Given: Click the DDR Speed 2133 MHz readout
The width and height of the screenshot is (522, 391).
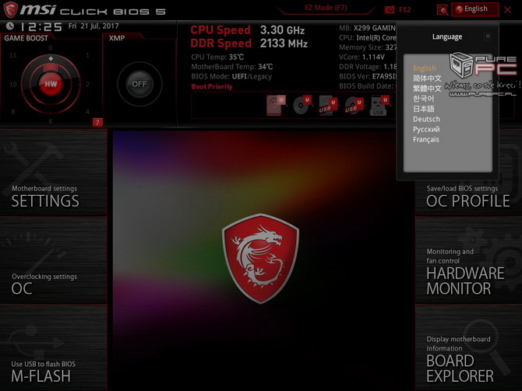Looking at the screenshot, I should click(249, 44).
